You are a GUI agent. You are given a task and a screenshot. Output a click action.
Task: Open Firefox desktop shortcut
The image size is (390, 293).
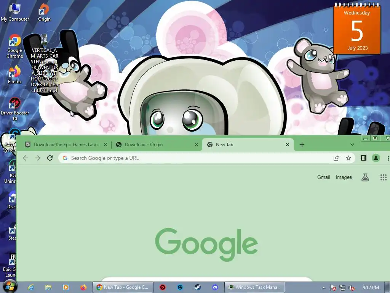click(15, 75)
